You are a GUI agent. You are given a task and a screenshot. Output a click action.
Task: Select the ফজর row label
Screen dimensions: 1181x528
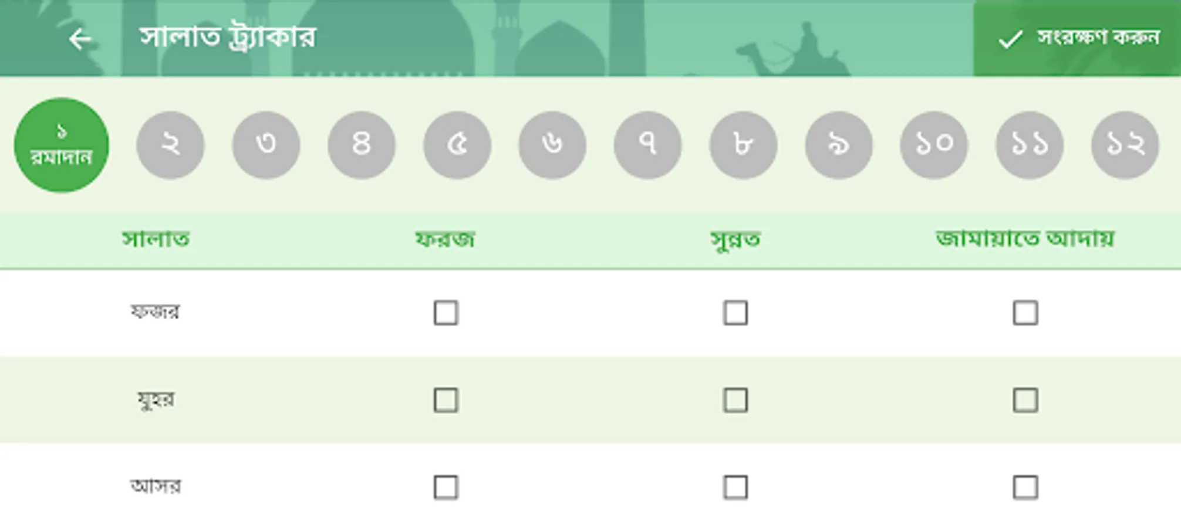coord(156,312)
